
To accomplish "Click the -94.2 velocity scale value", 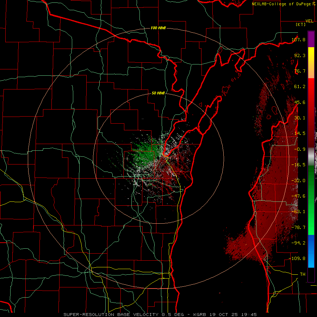I will coord(298,243).
